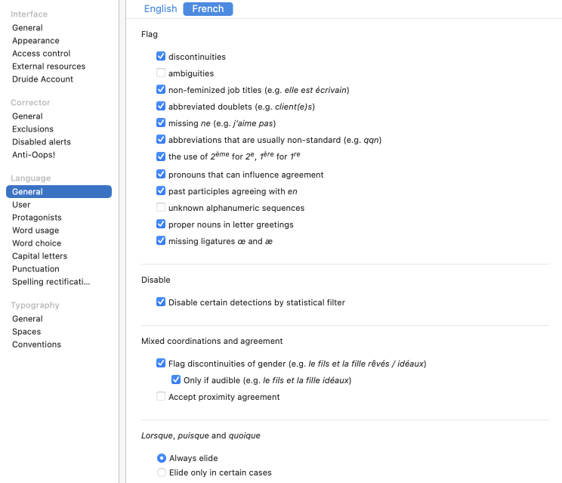Image resolution: width=562 pixels, height=483 pixels.
Task: Uncheck Disable certain detections by statistical filter
Action: point(161,302)
